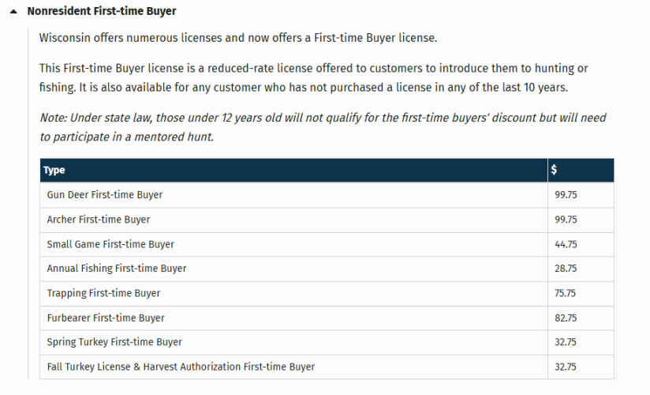Collapse the Nonresident First-time Buyer section arrow
Image resolution: width=650 pixels, height=395 pixels.
pos(13,12)
